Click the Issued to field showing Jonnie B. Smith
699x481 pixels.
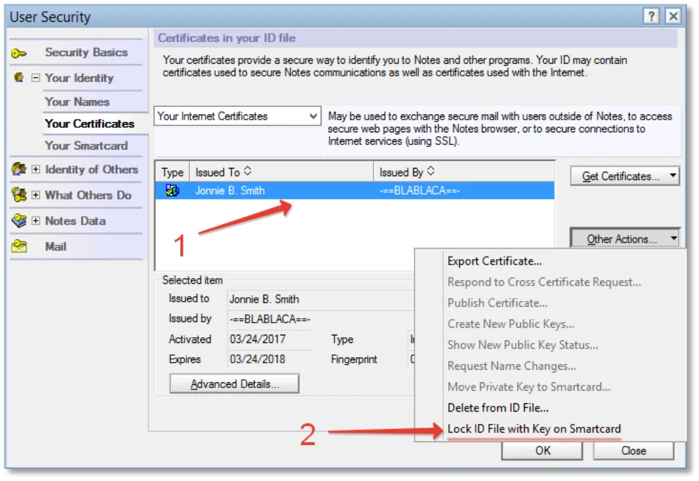point(321,299)
